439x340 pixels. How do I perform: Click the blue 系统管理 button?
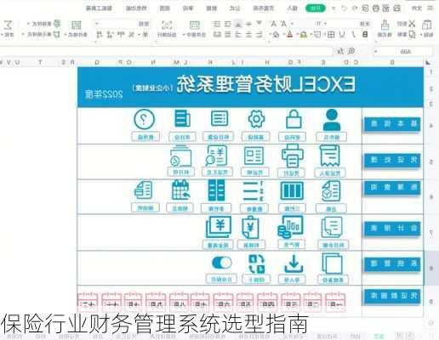point(392,263)
